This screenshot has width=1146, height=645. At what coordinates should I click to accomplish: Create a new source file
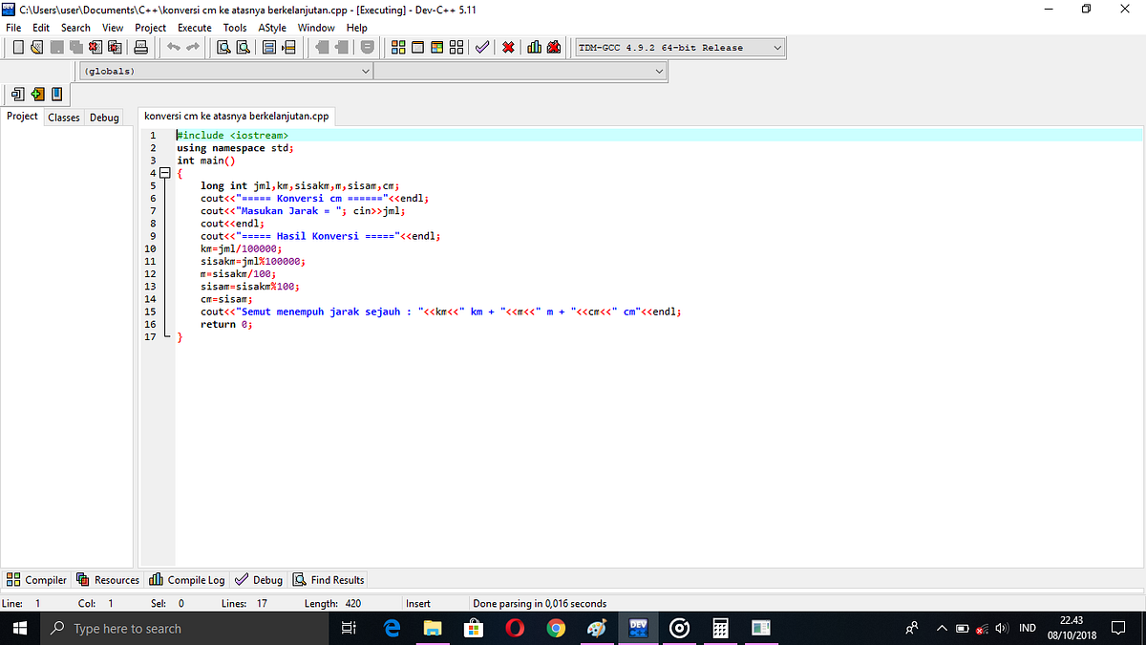[x=18, y=47]
